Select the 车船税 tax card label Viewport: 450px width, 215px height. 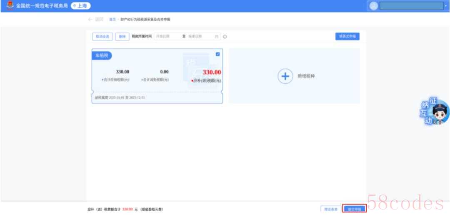tap(102, 56)
